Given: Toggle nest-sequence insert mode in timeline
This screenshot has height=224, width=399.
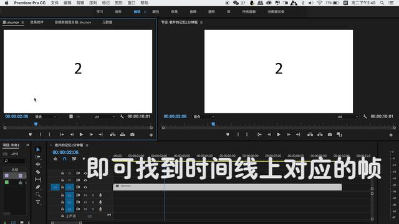Looking at the screenshot, I should click(55, 159).
